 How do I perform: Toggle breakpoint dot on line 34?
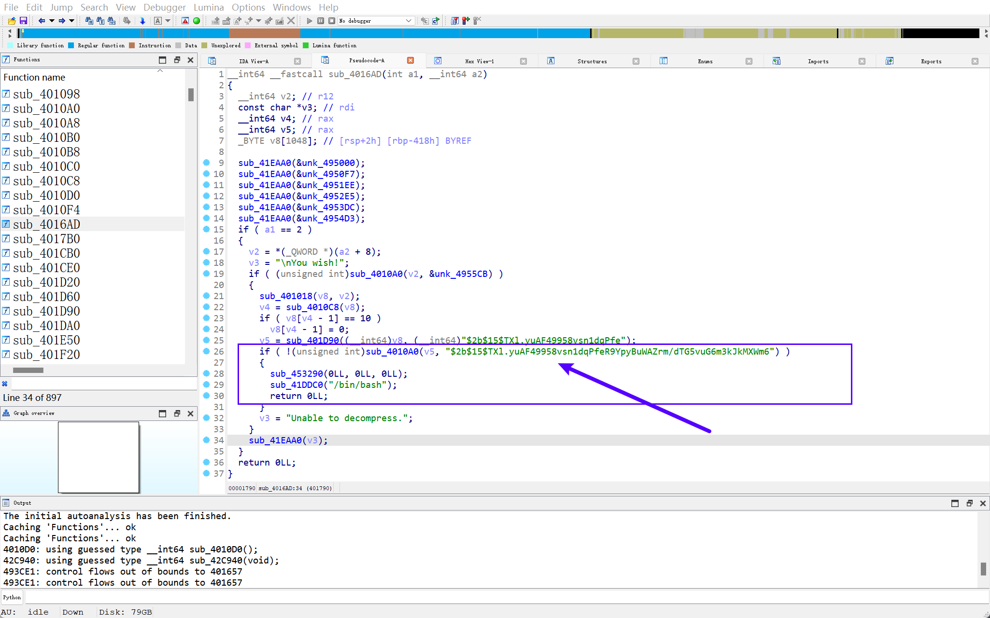click(206, 440)
